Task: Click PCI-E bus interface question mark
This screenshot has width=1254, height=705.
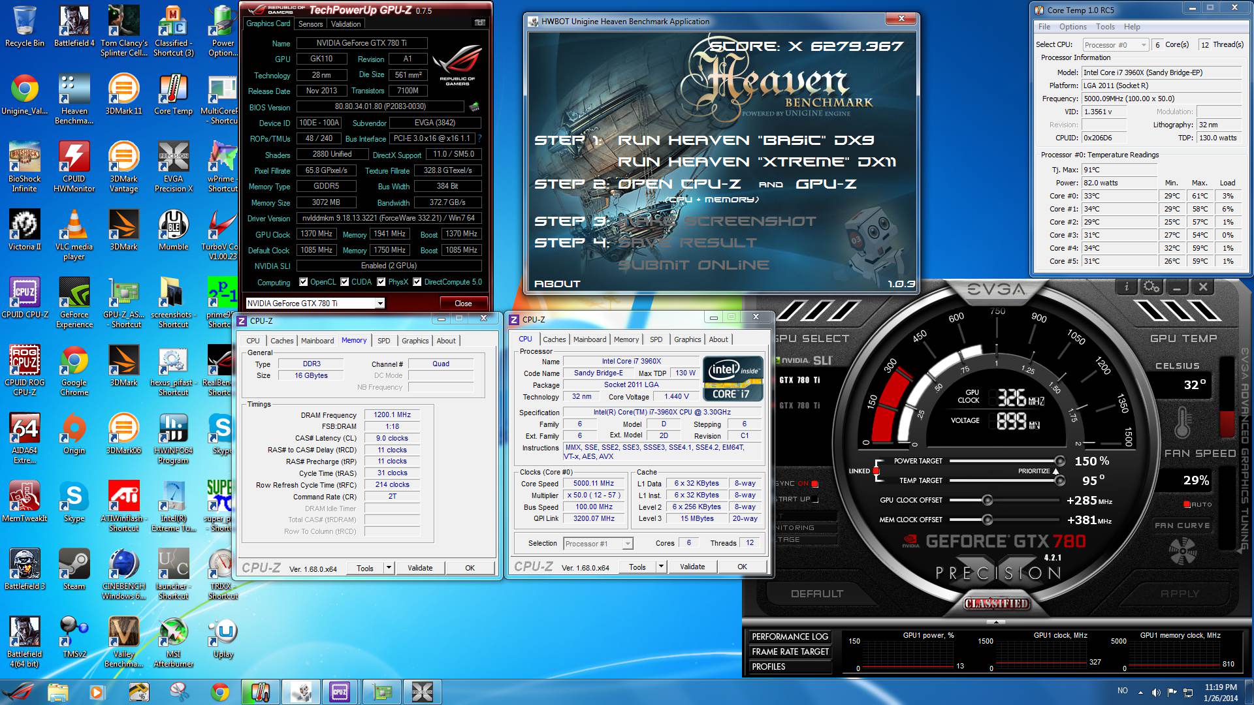Action: tap(479, 138)
